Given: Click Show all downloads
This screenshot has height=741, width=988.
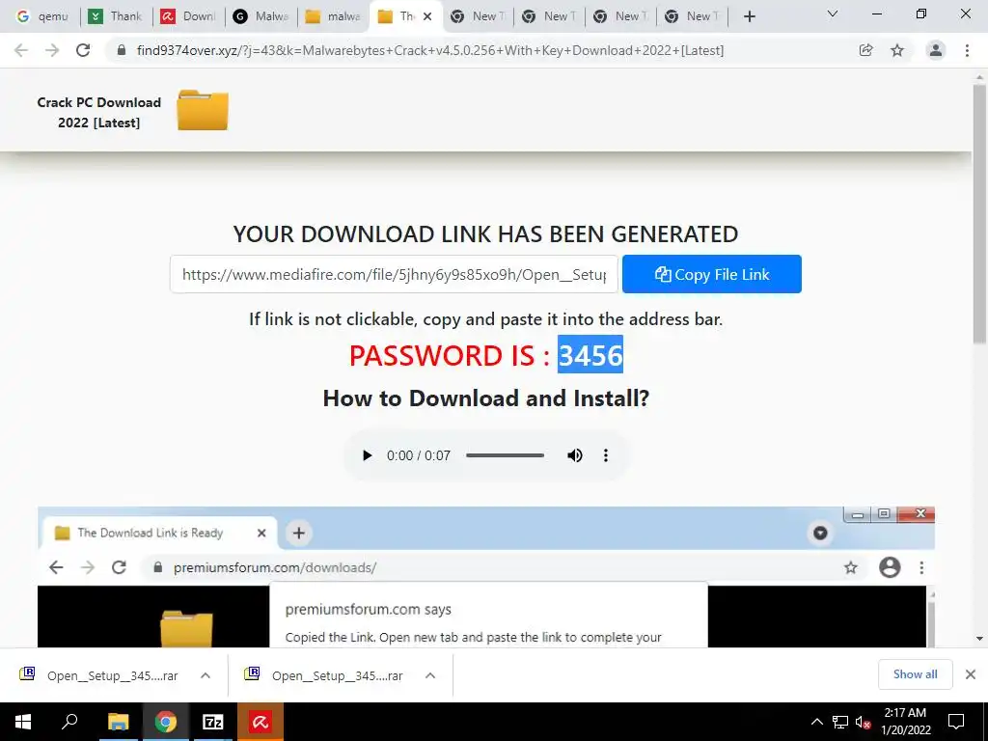Looking at the screenshot, I should 915,674.
